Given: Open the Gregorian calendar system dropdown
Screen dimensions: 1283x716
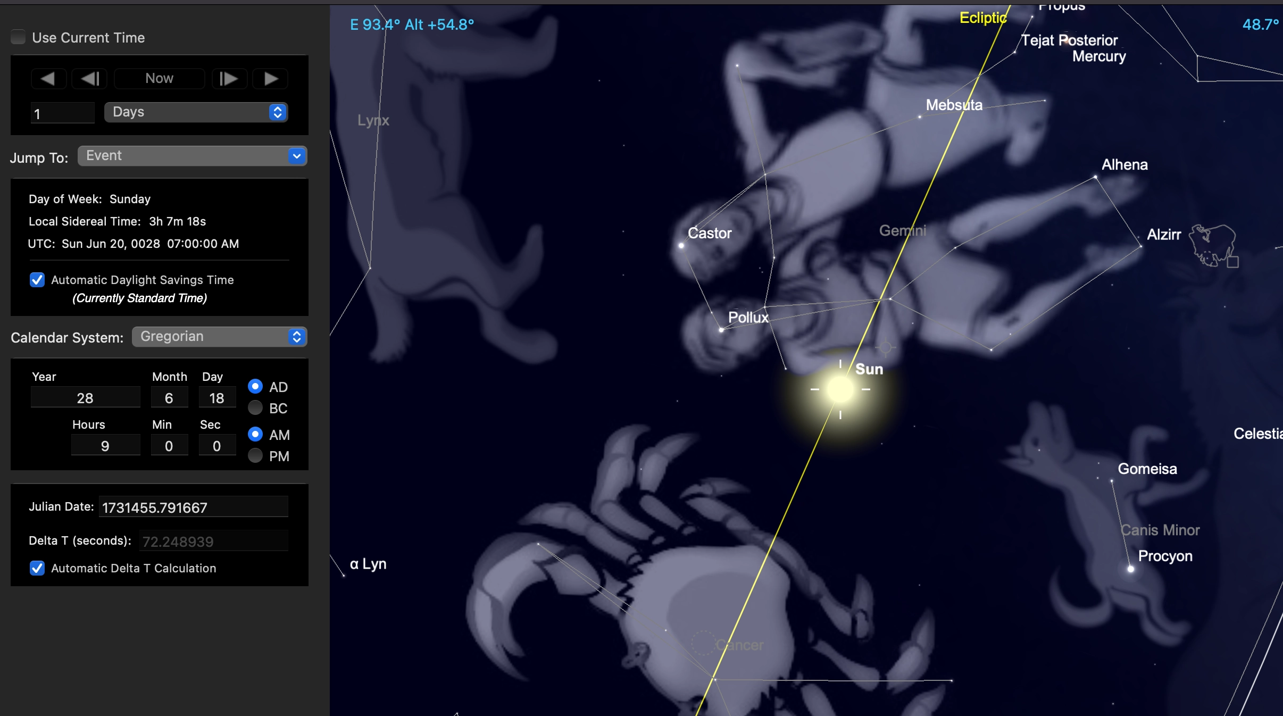Looking at the screenshot, I should point(219,337).
